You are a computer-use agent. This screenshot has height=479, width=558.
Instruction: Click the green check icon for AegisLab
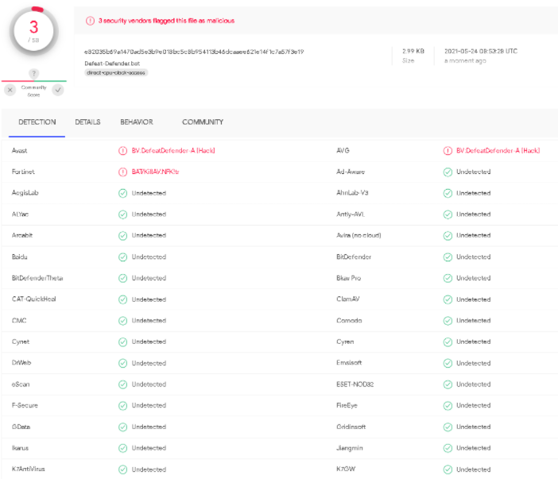click(122, 193)
